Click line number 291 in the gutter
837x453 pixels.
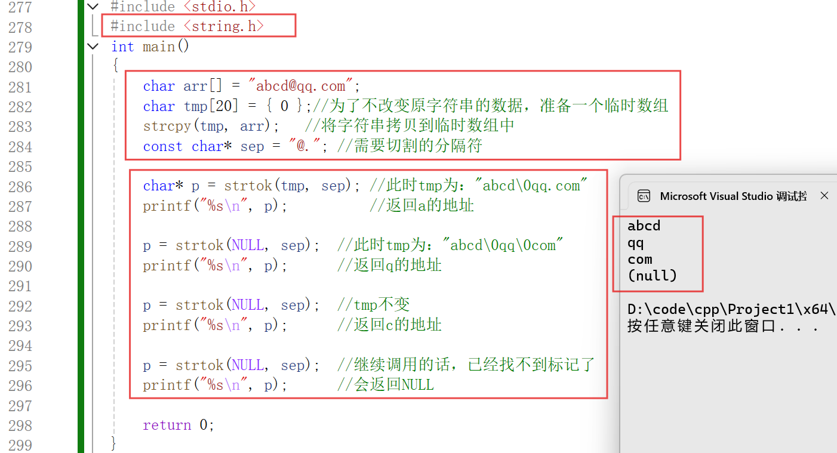(20, 286)
